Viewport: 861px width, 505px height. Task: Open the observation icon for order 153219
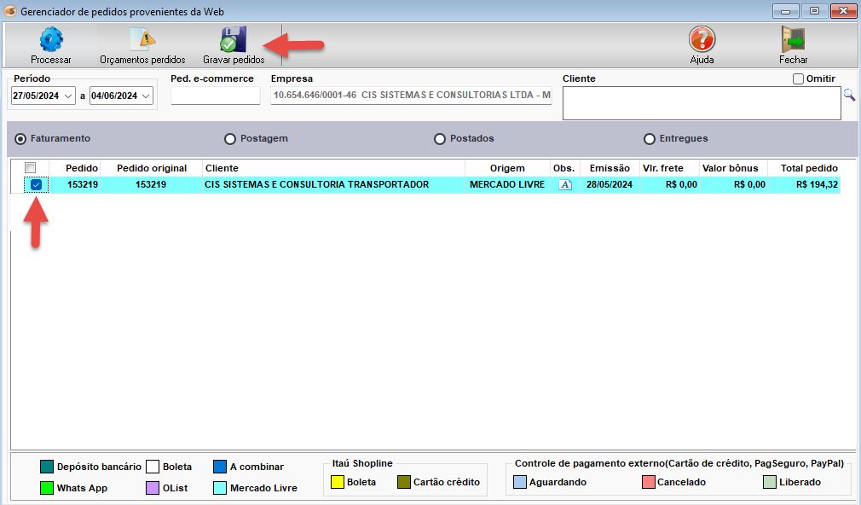click(x=564, y=184)
